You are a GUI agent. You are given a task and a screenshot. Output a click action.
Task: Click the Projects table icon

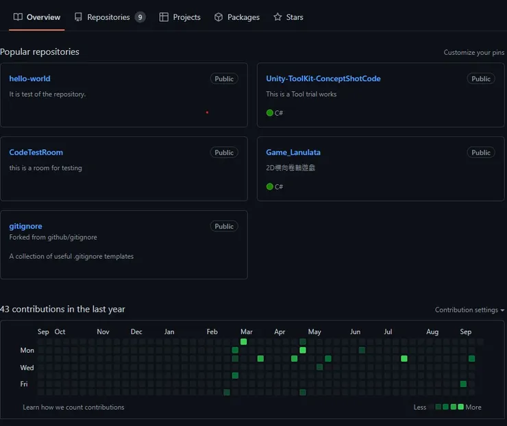click(x=164, y=17)
